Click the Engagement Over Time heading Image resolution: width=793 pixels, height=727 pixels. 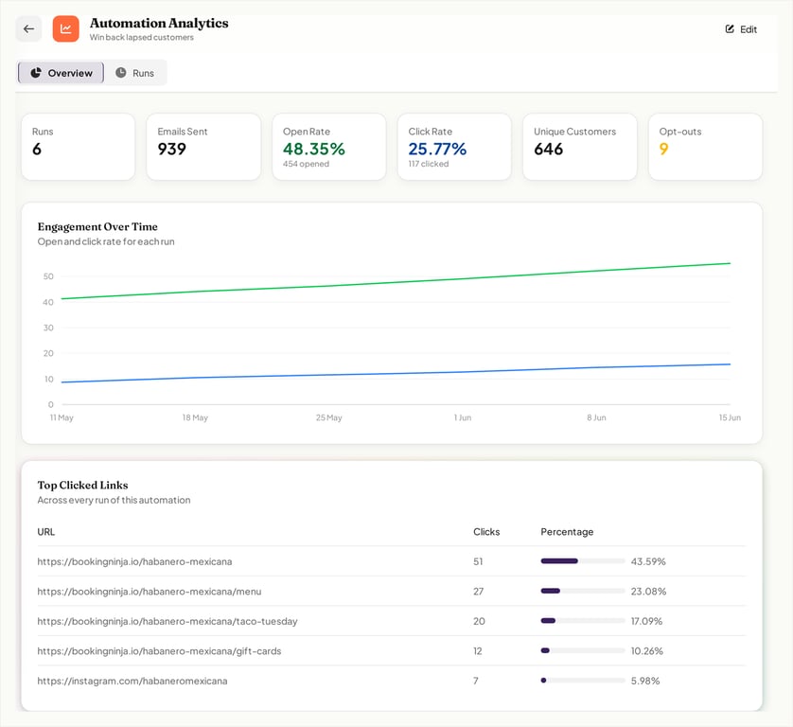point(97,226)
